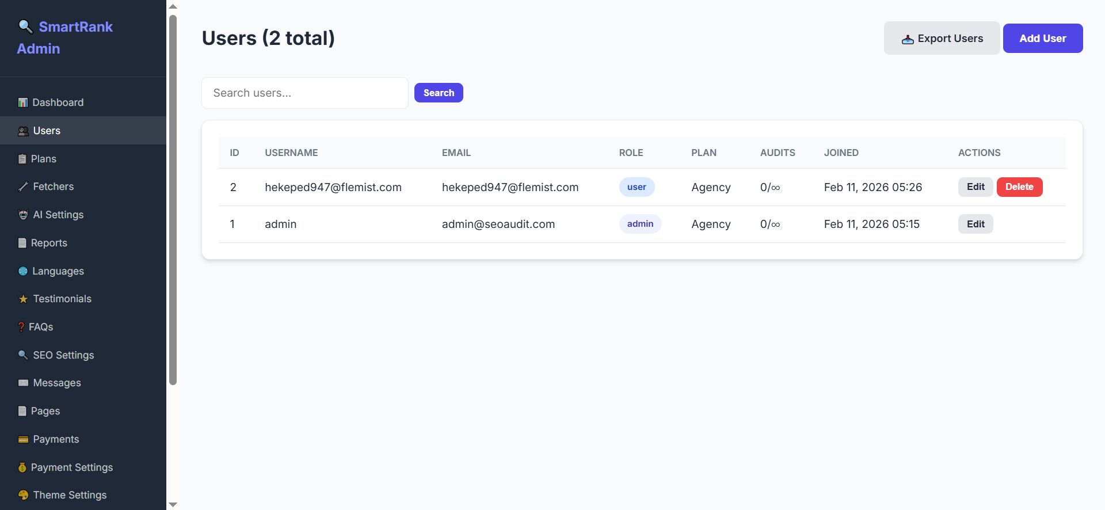Click the SmartRank magnifier logo icon
The width and height of the screenshot is (1105, 510).
[25, 26]
